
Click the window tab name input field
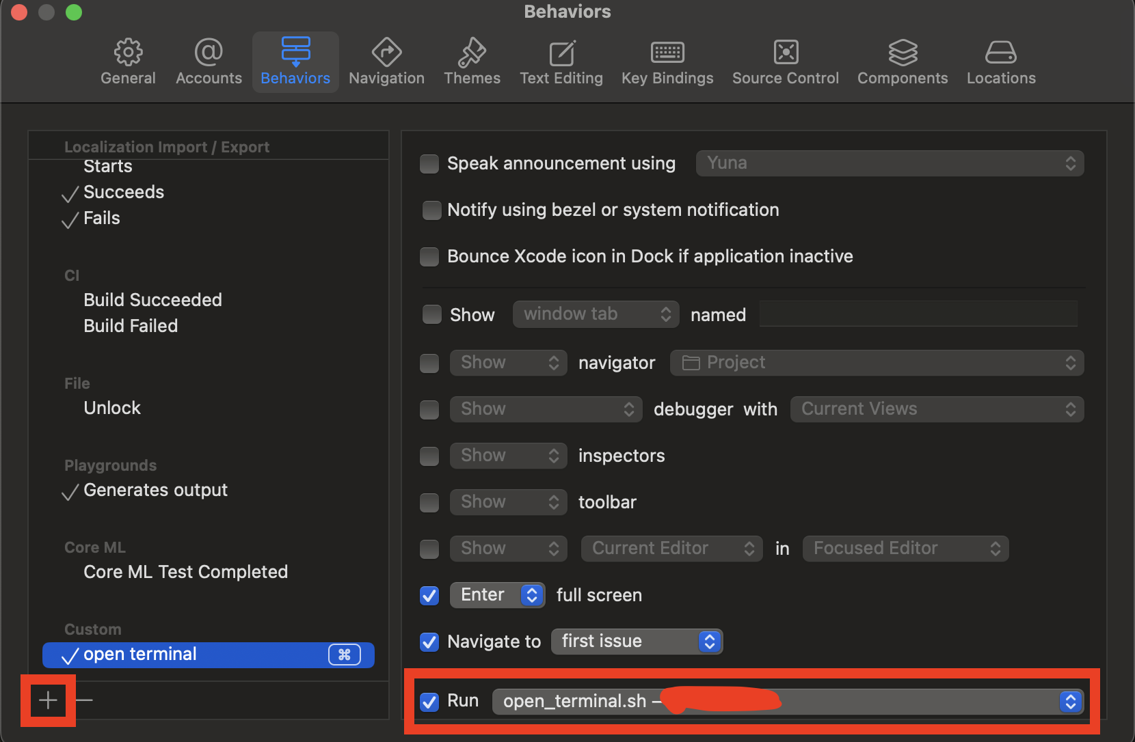click(918, 314)
